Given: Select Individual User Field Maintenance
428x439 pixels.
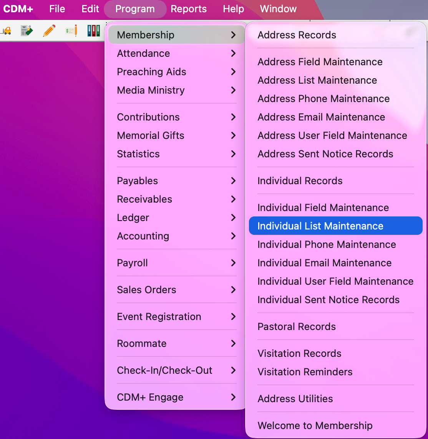Looking at the screenshot, I should pos(335,281).
